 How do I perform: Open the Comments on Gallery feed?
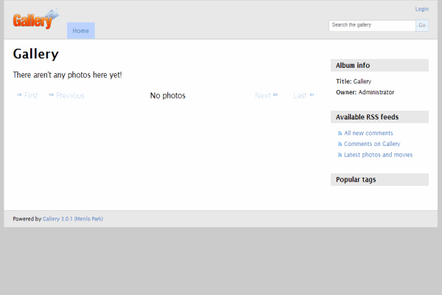point(372,145)
